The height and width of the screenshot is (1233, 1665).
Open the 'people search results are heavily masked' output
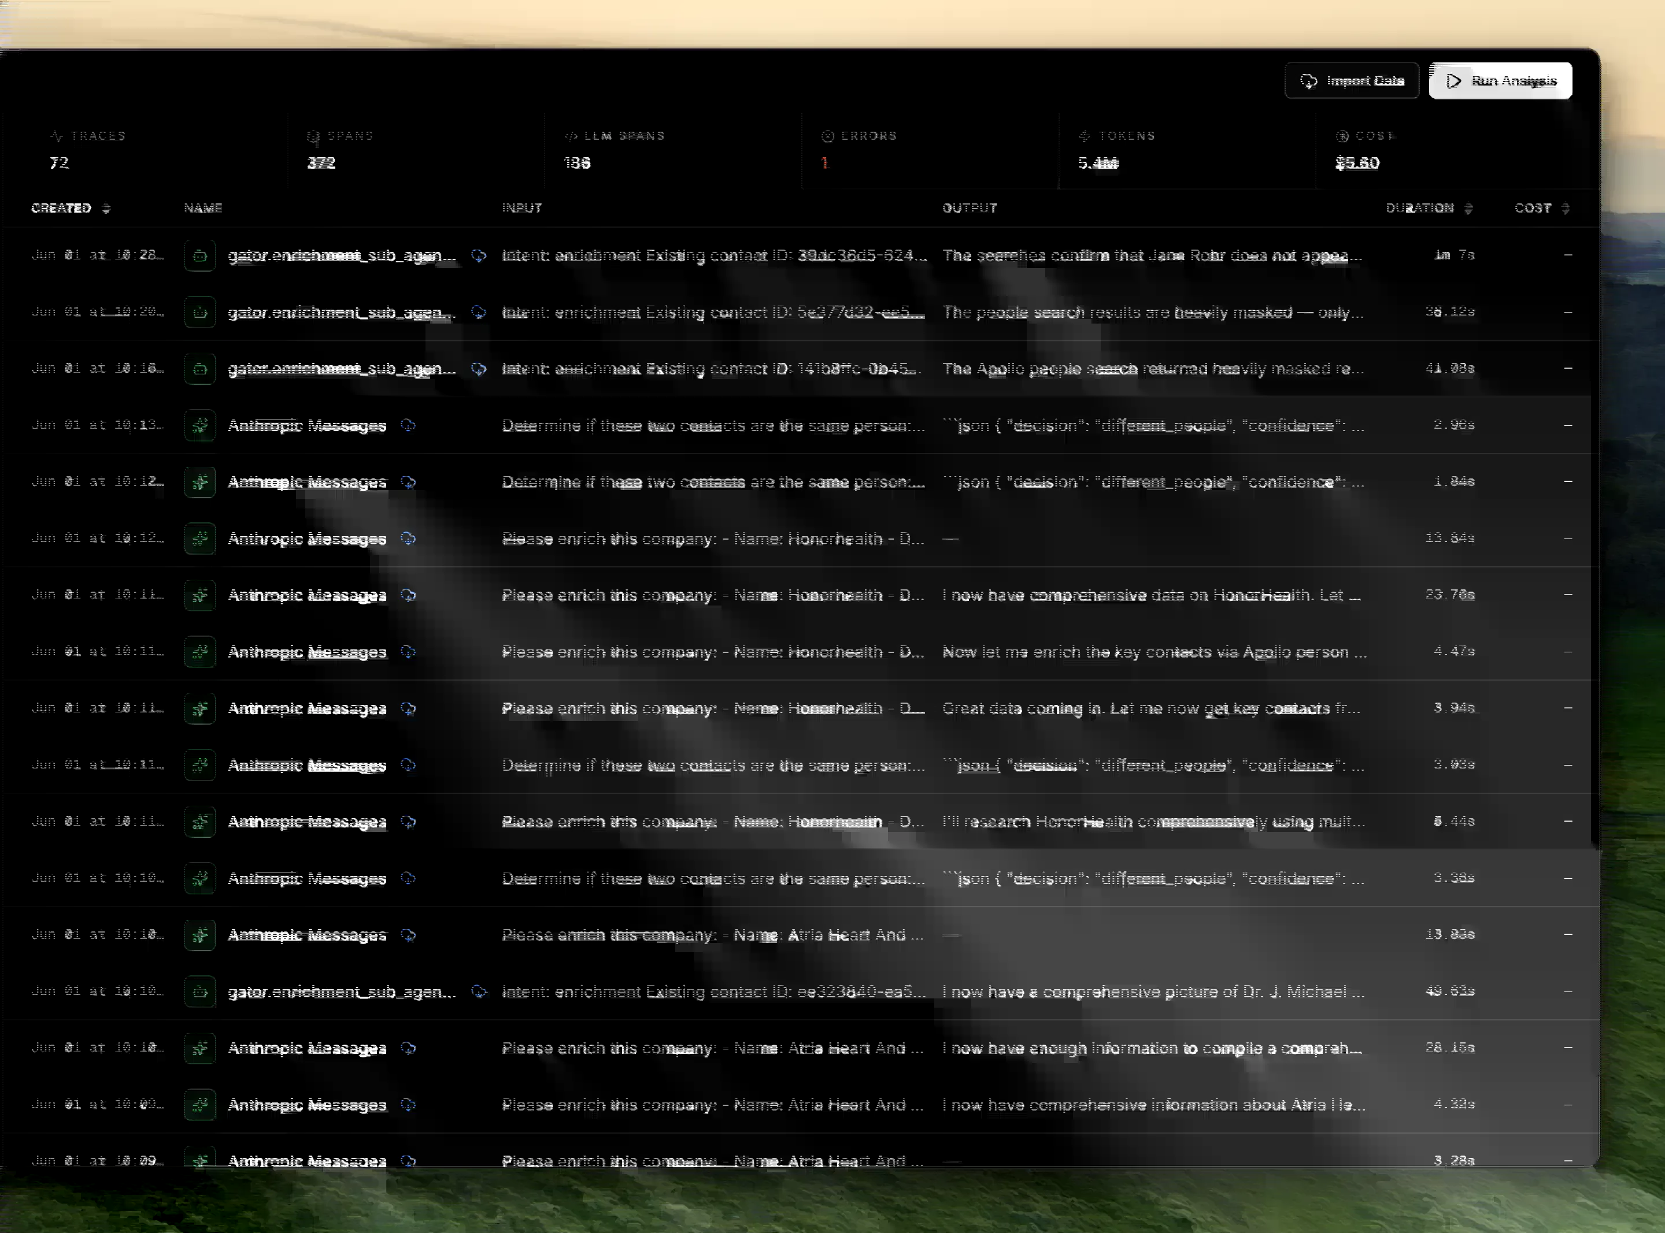pos(1153,313)
